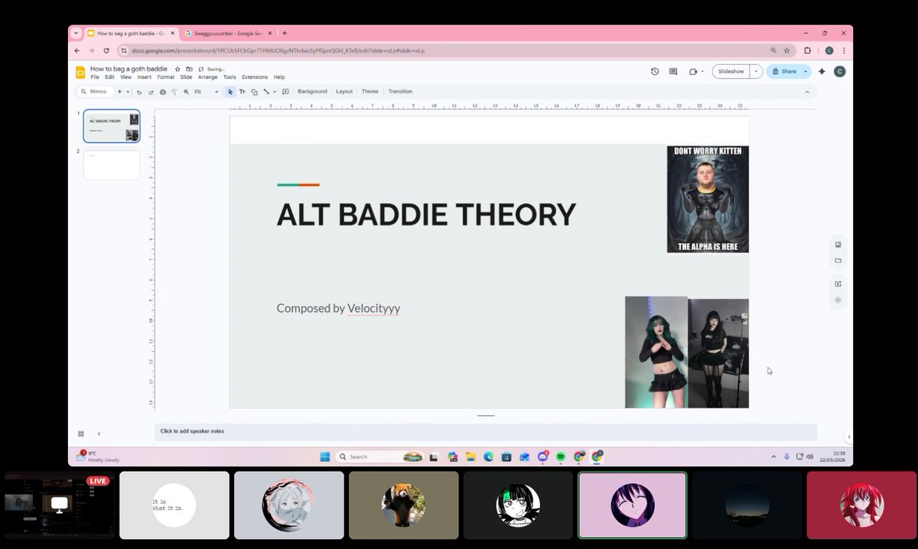Open File Explorer from the taskbar
918x549 pixels.
pyautogui.click(x=470, y=456)
